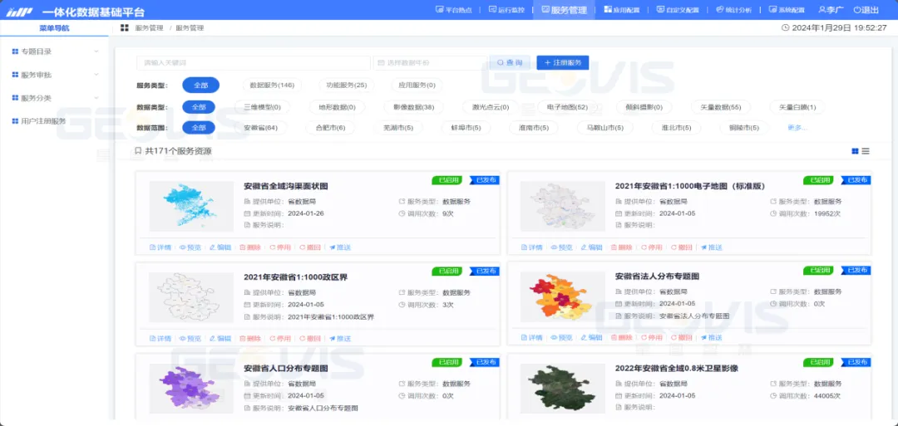Viewport: 898px width, 426px height.
Task: Click 预览 on 安徽省全域沟渠面状图 card
Action: (x=190, y=247)
